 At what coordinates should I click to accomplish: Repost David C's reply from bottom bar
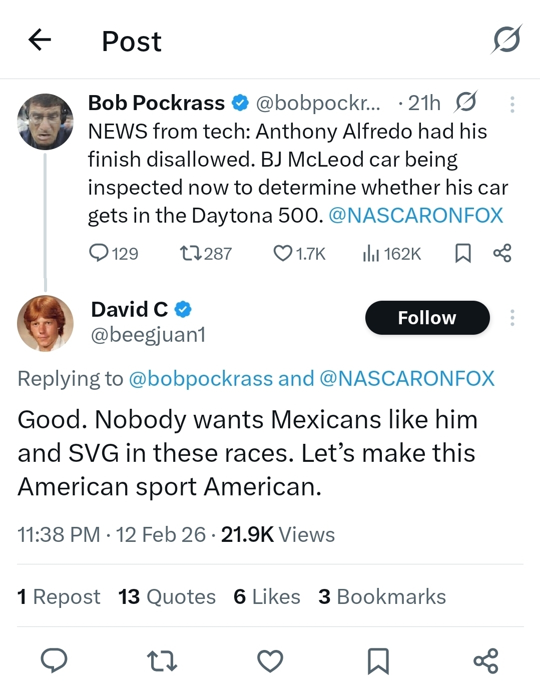[x=162, y=660]
